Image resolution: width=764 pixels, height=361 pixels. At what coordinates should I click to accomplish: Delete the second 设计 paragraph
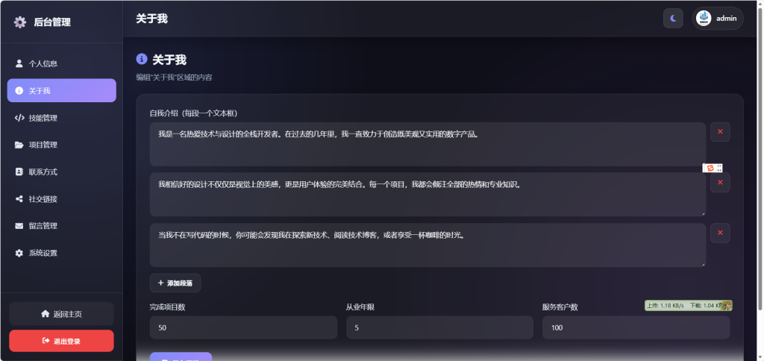[x=720, y=182]
